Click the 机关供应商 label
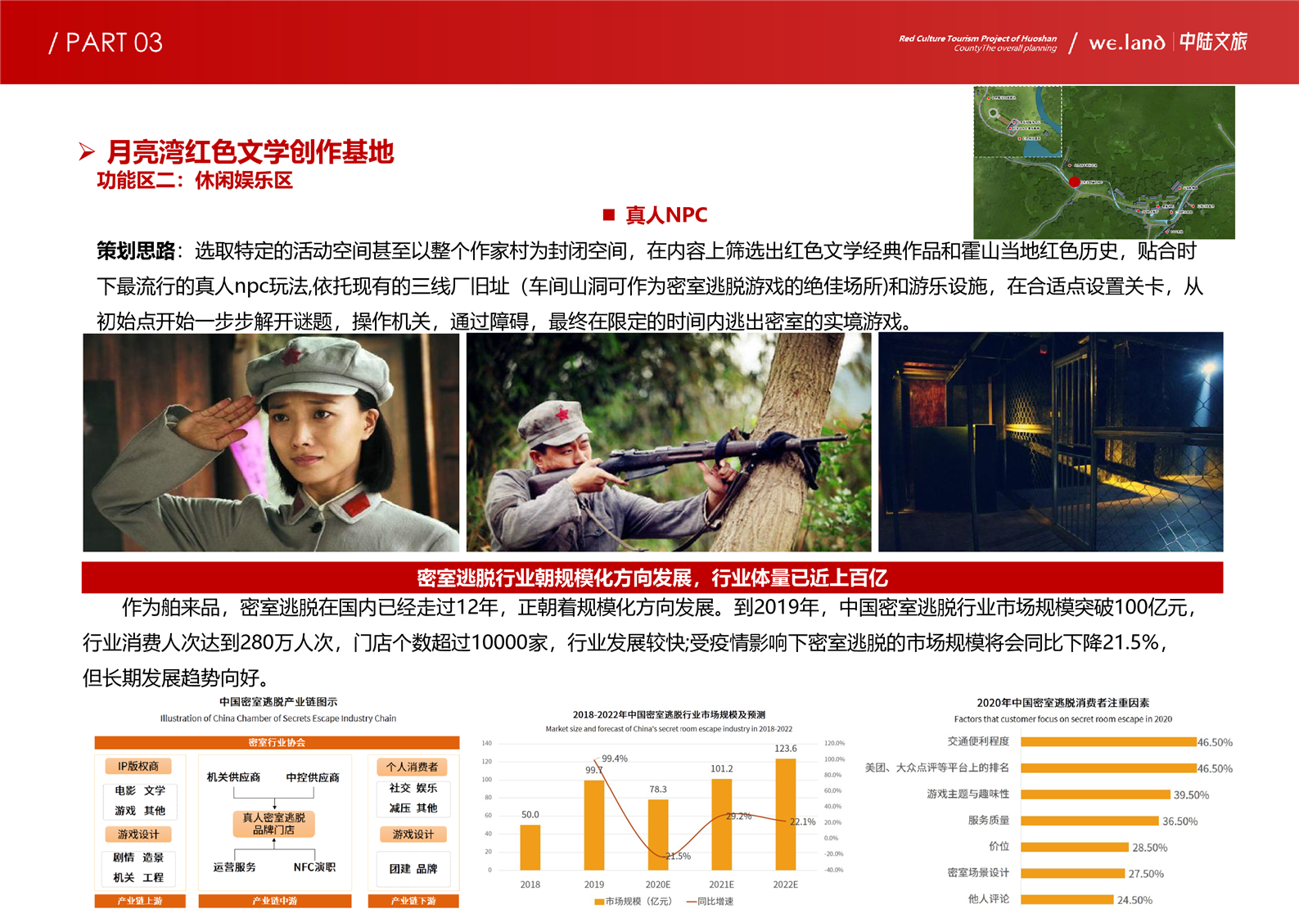Screen dimensions: 1299x918 tap(233, 777)
